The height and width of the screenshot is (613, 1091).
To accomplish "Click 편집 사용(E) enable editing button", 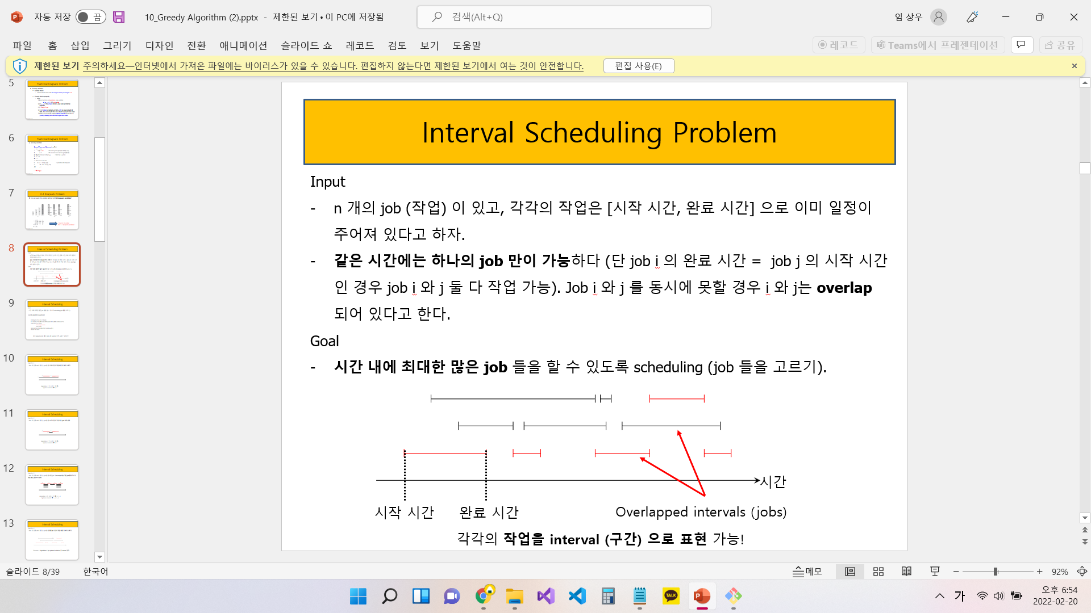I will coord(638,66).
